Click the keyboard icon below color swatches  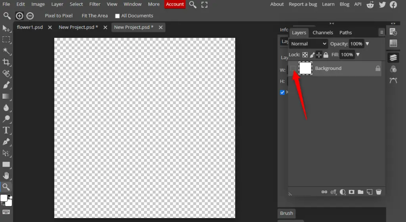click(x=6, y=212)
